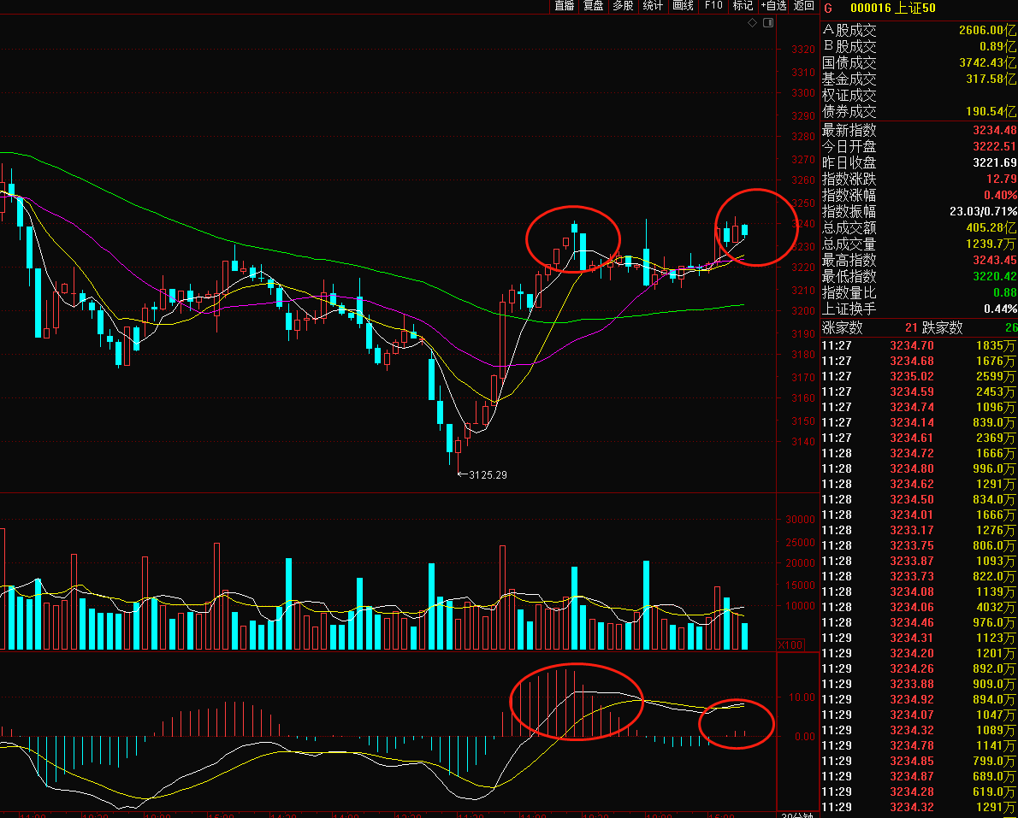Click the 最新指数 value 3234.48
This screenshot has height=818, width=1018.
point(994,131)
